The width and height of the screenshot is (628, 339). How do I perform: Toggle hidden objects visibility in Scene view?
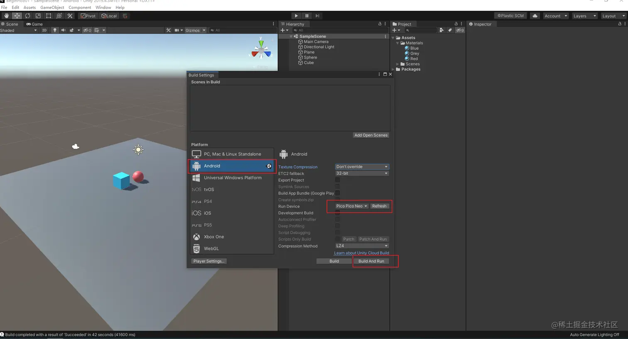tap(87, 30)
